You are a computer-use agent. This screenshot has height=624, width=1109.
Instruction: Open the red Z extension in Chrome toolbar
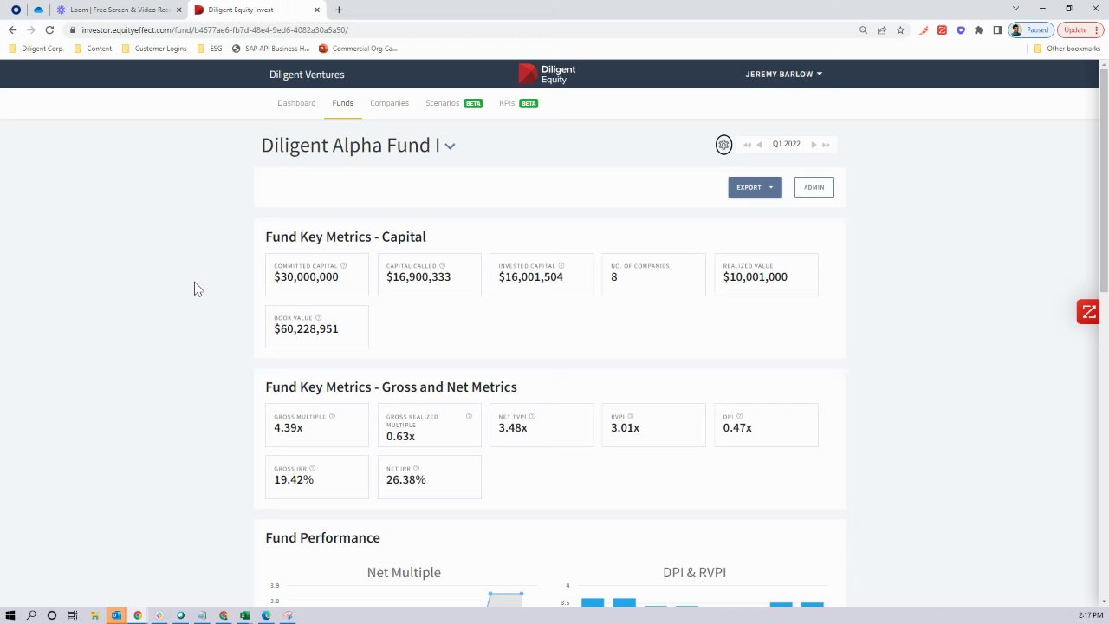pos(942,30)
